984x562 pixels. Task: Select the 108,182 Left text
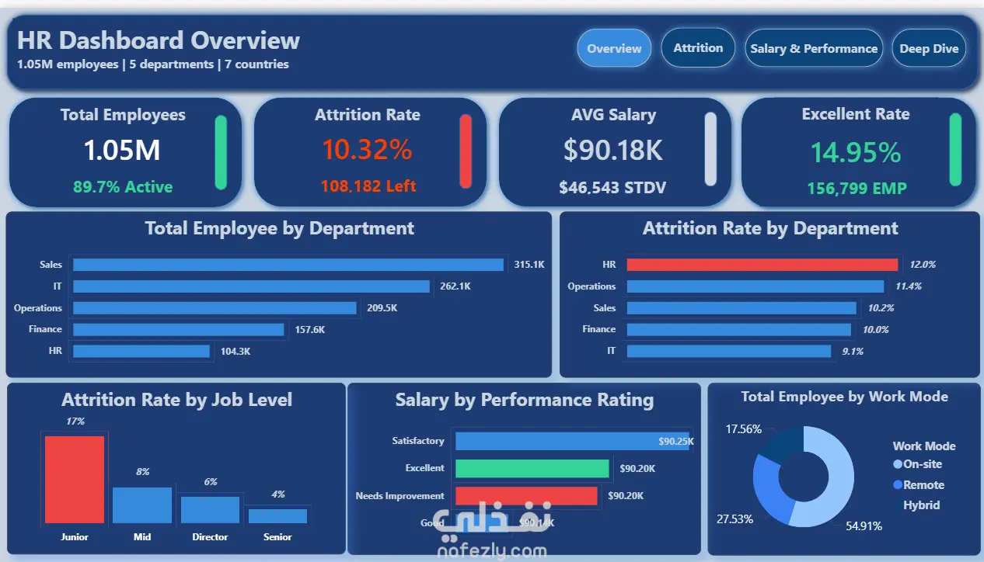coord(368,186)
